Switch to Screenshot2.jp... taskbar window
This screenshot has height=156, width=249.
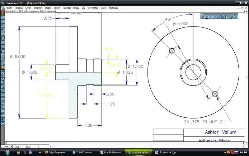pos(167,152)
